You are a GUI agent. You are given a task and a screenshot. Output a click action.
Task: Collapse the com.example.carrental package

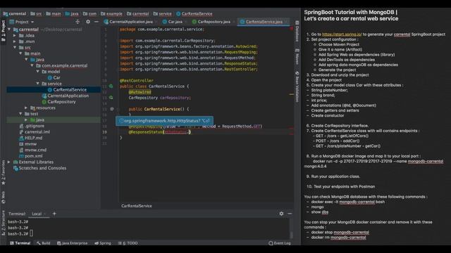(x=32, y=65)
